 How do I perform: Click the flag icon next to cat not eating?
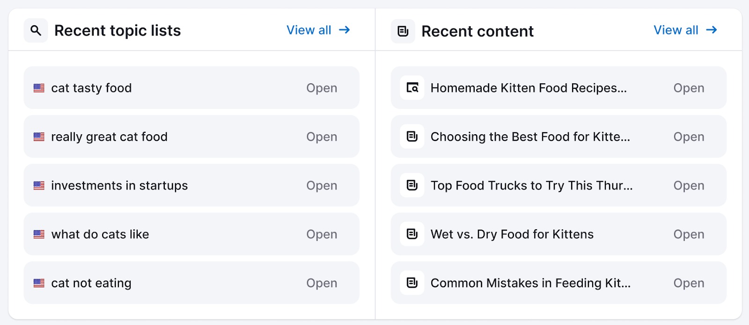[39, 283]
